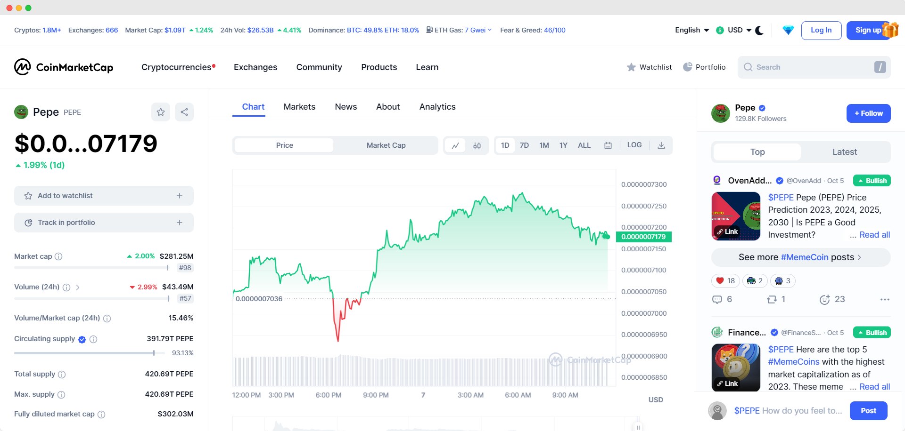Switch the chart to Market Cap
The height and width of the screenshot is (431, 905).
(386, 145)
